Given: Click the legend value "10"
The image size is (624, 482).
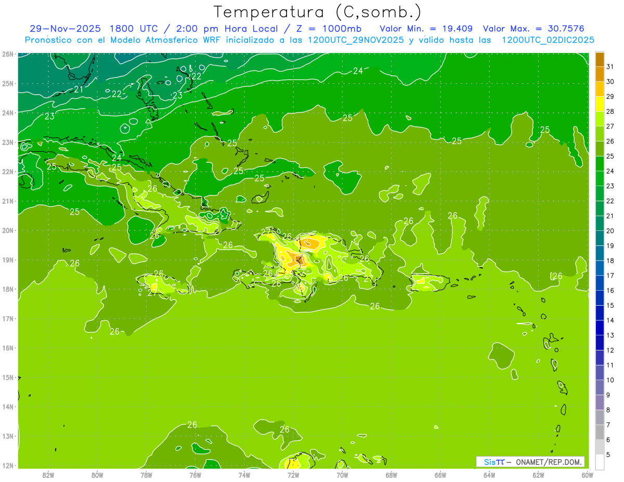Looking at the screenshot, I should pyautogui.click(x=610, y=380).
